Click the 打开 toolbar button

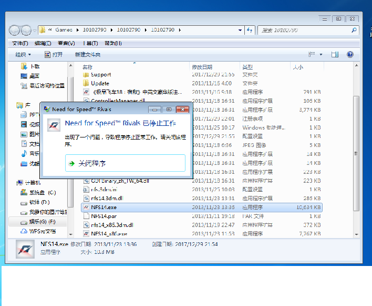[x=54, y=55]
